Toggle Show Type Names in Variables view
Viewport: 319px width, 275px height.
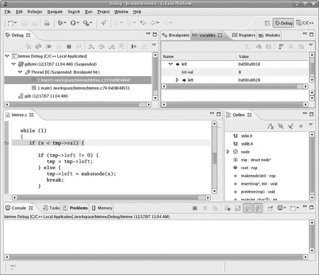248,46
